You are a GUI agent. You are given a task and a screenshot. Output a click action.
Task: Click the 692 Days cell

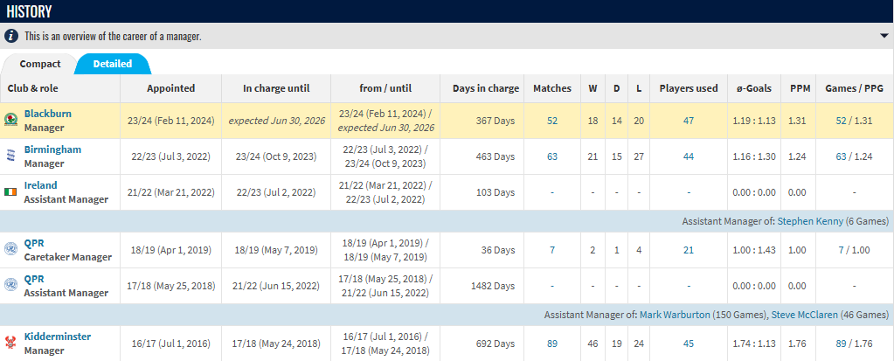pyautogui.click(x=496, y=344)
